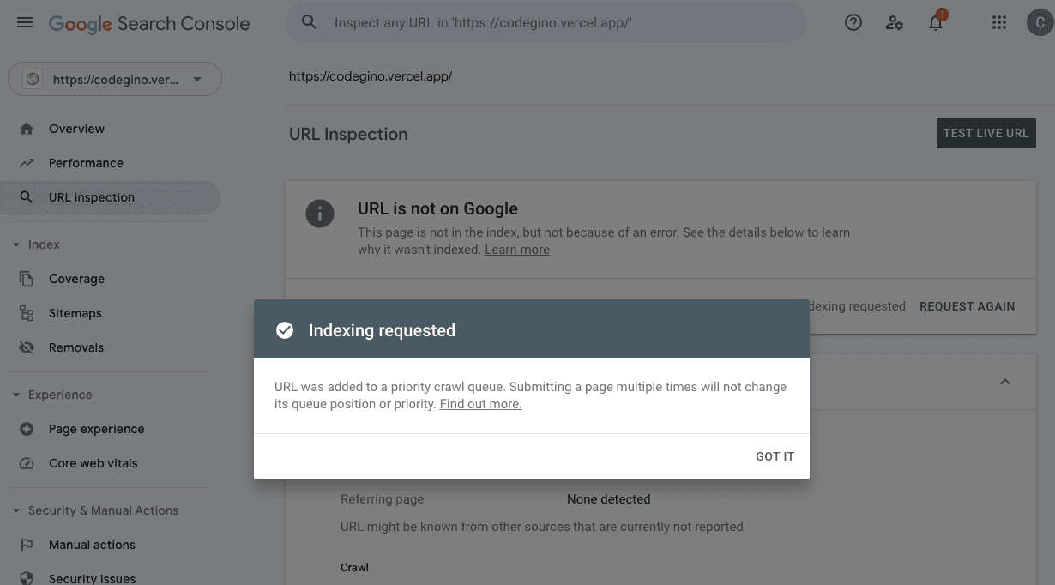
Task: Click the add user icon in top bar
Action: (x=895, y=22)
